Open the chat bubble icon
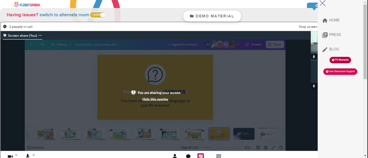Viewport: 368px width, 158px height. pos(188,156)
